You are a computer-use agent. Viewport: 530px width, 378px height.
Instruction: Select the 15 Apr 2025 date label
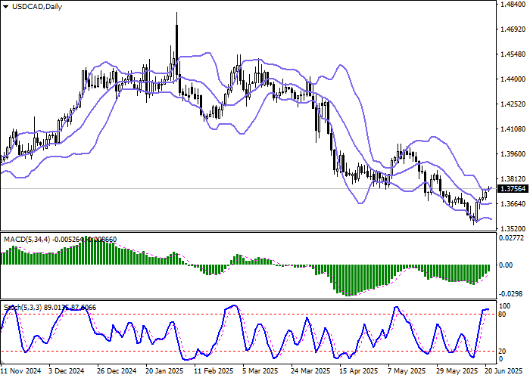(358, 371)
